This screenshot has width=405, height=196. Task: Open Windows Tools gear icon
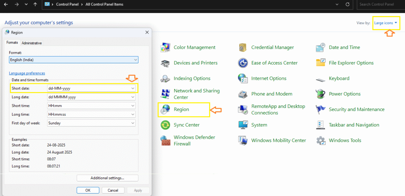coord(320,140)
